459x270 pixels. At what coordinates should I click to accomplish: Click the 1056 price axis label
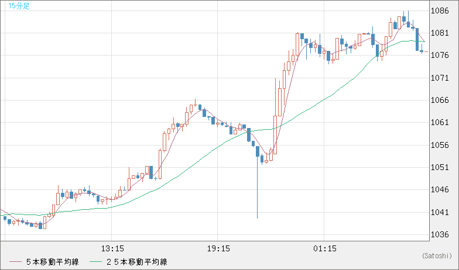point(440,145)
